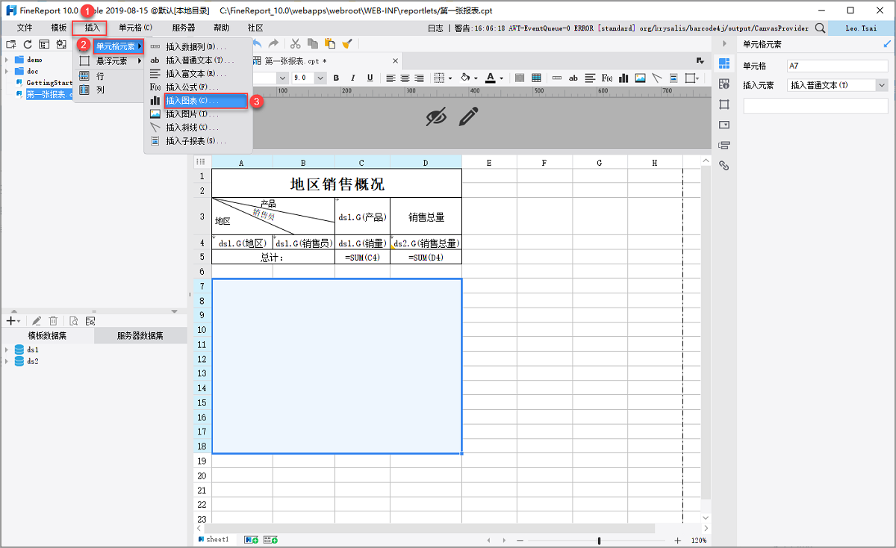Open the 模板 menu
The image size is (896, 548).
point(59,28)
